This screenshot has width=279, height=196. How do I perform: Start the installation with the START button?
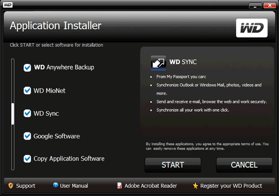pos(173,165)
